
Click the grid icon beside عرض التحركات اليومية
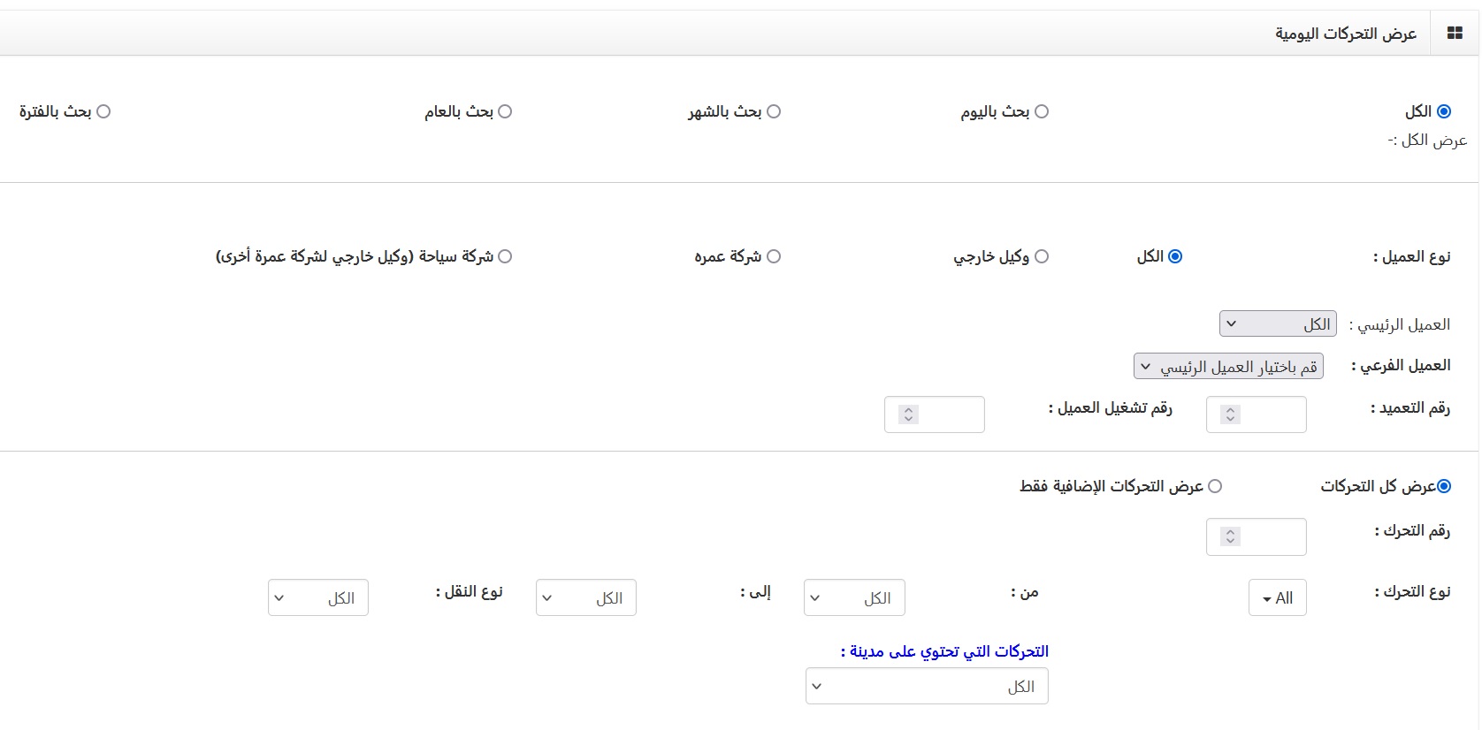(x=1455, y=34)
